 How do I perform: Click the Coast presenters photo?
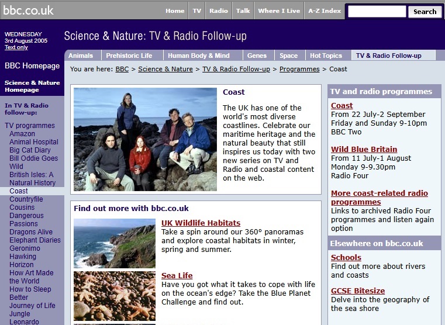pos(145,139)
